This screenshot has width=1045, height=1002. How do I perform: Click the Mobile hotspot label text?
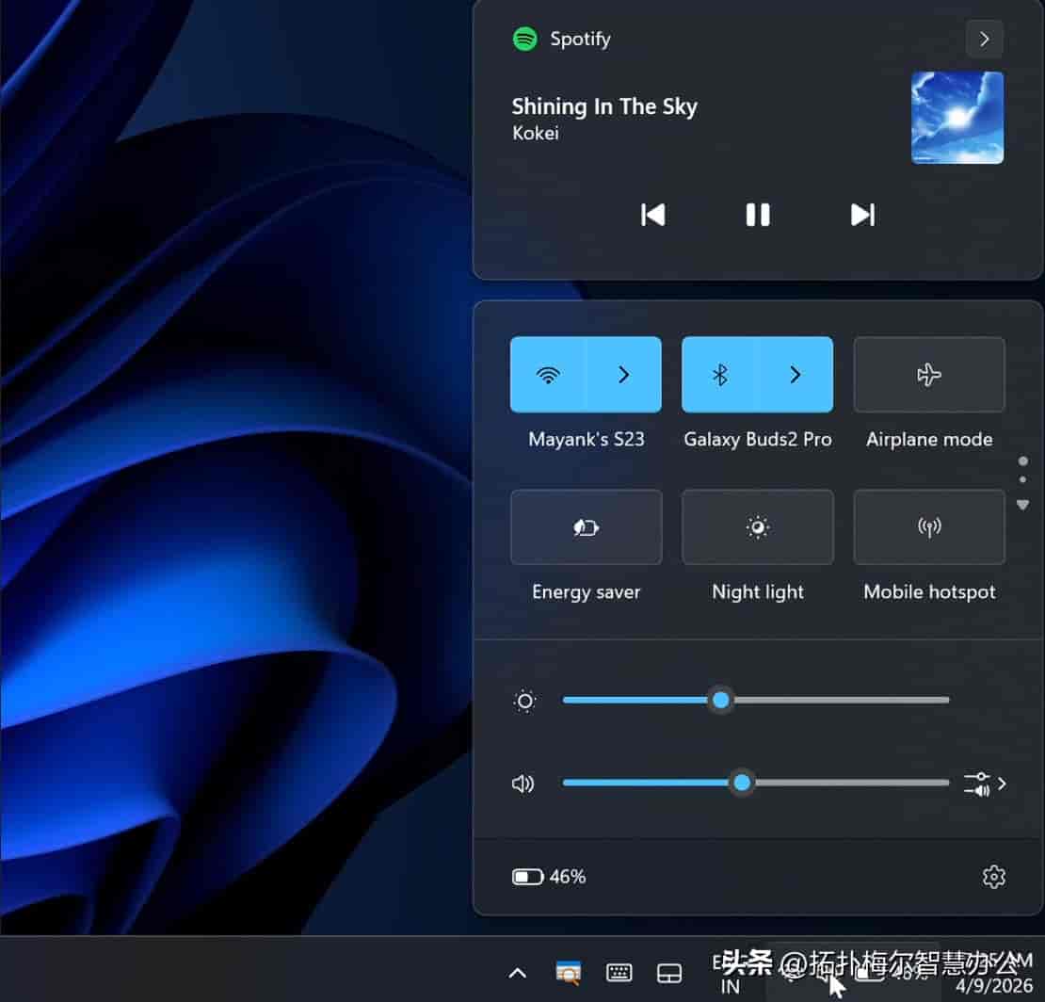coord(929,592)
